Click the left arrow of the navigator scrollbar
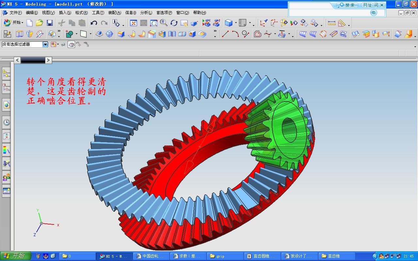The width and height of the screenshot is (418, 261). coord(17,60)
